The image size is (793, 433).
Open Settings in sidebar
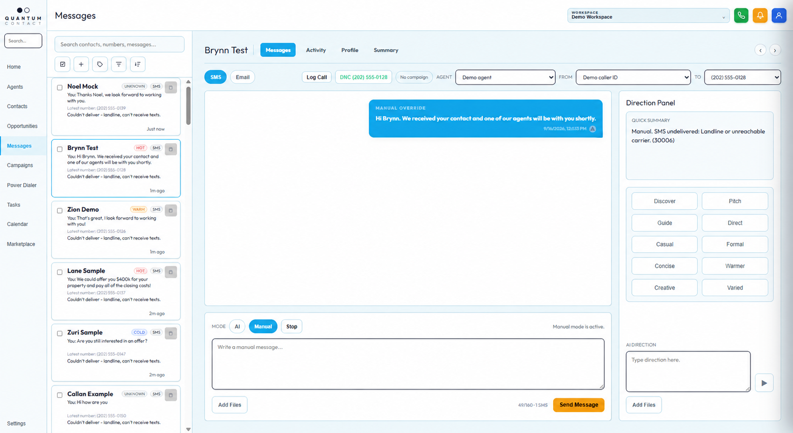coord(16,424)
